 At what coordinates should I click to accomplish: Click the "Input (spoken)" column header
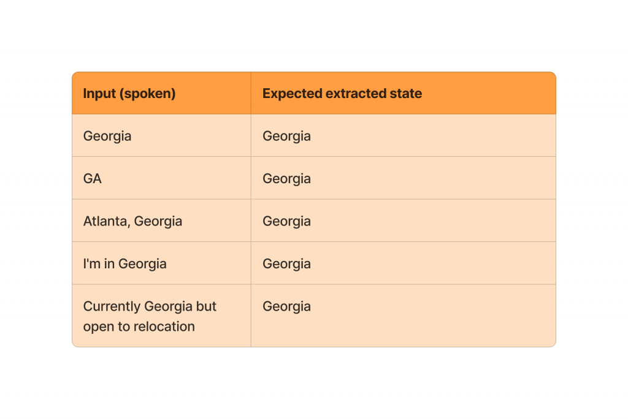click(129, 94)
